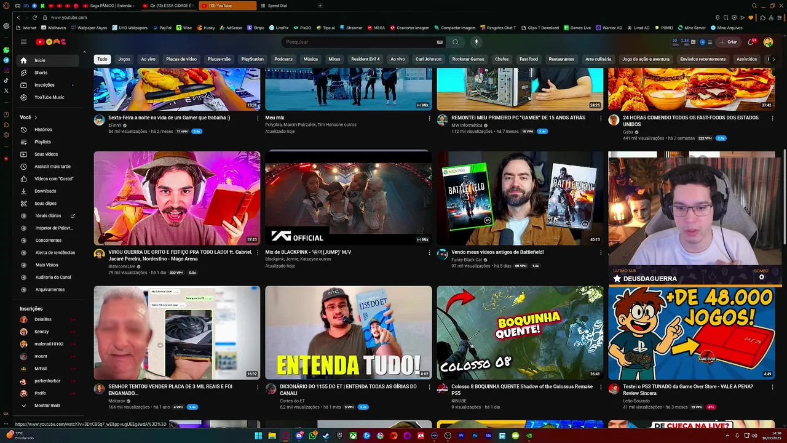The height and width of the screenshot is (443, 787).
Task: Open account avatar menu
Action: point(768,42)
